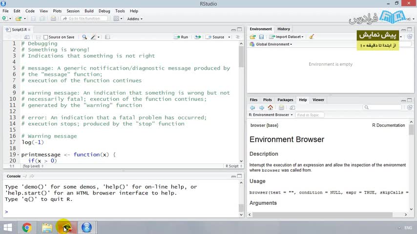Image resolution: width=417 pixels, height=234 pixels.
Task: Go back using the help back arrow
Action: click(252, 107)
